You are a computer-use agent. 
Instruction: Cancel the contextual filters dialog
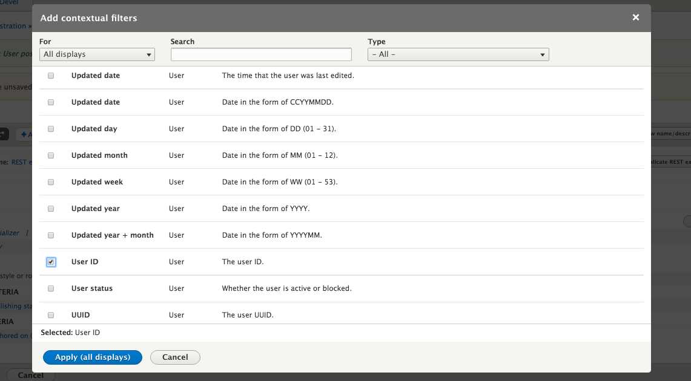(x=175, y=357)
